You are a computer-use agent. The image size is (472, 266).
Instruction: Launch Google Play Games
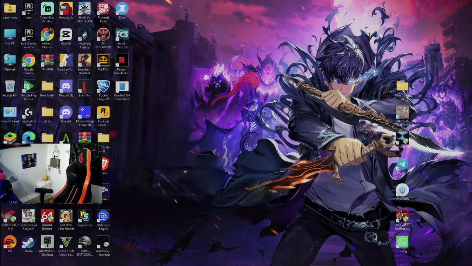[28, 90]
